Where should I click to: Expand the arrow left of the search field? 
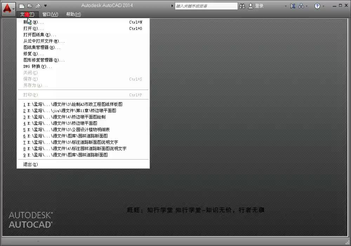[x=172, y=6]
